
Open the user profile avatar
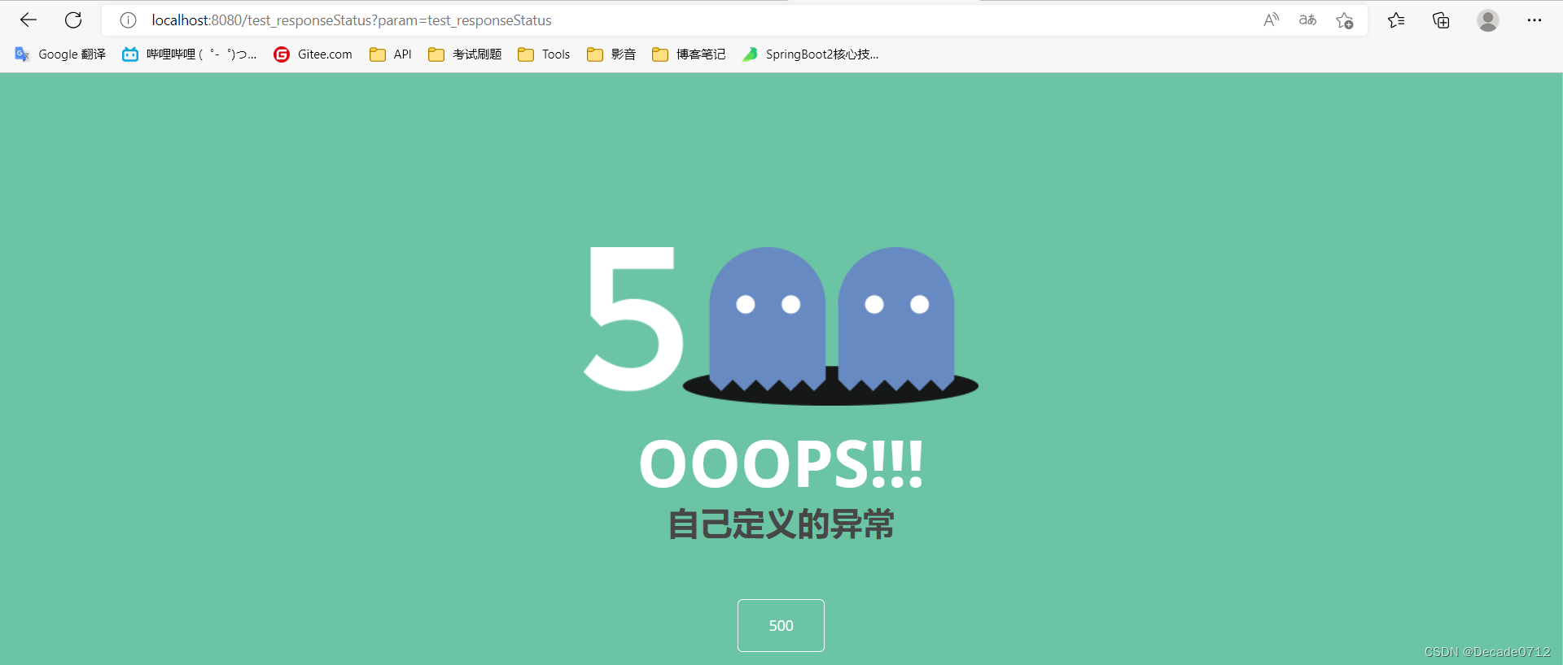click(1488, 20)
